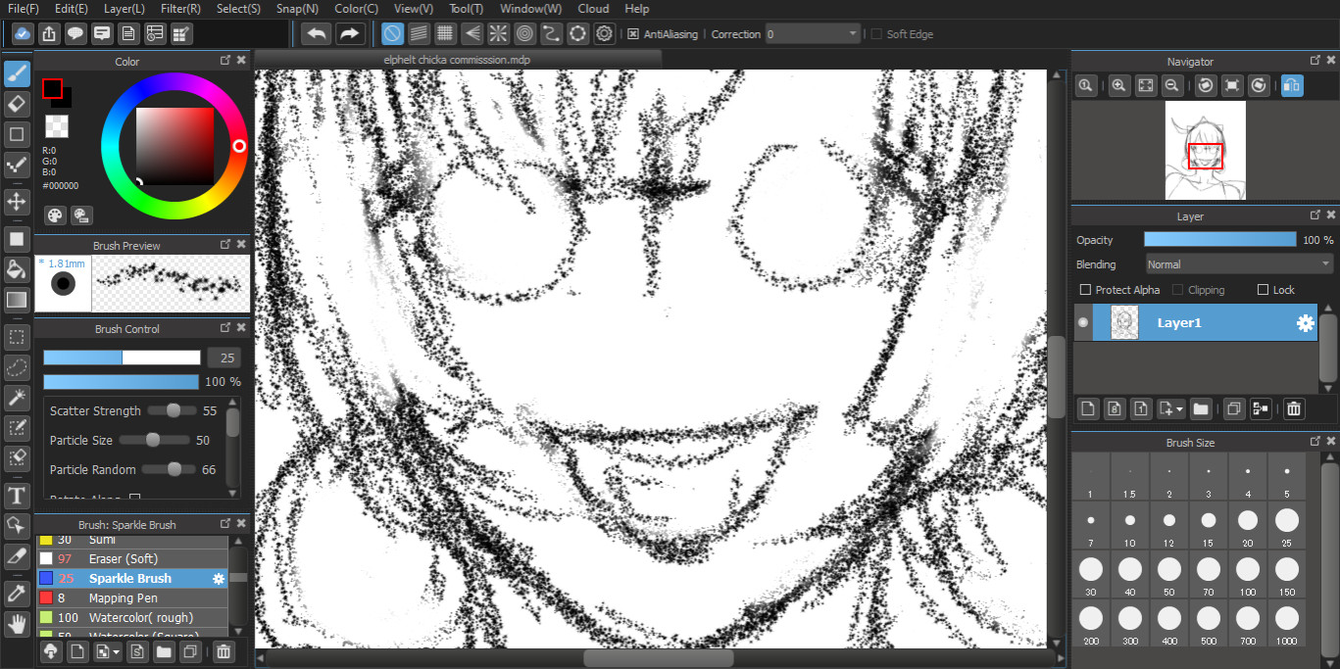The image size is (1340, 669).
Task: Select the Magic Wand tool
Action: tap(17, 397)
